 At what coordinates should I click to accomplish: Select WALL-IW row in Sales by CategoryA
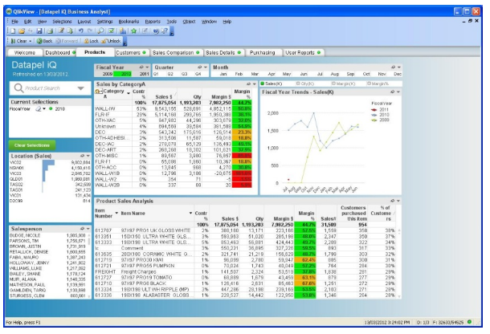[173, 108]
